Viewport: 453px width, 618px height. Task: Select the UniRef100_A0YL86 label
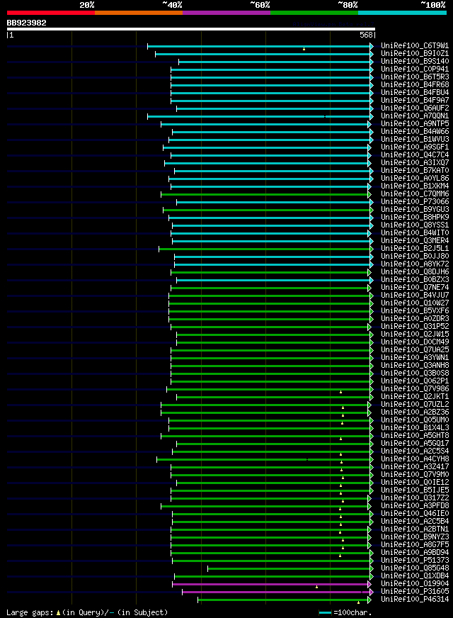[415, 178]
